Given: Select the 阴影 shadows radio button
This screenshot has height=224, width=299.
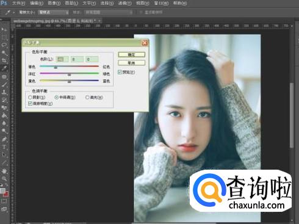Looking at the screenshot, I should pyautogui.click(x=30, y=98).
